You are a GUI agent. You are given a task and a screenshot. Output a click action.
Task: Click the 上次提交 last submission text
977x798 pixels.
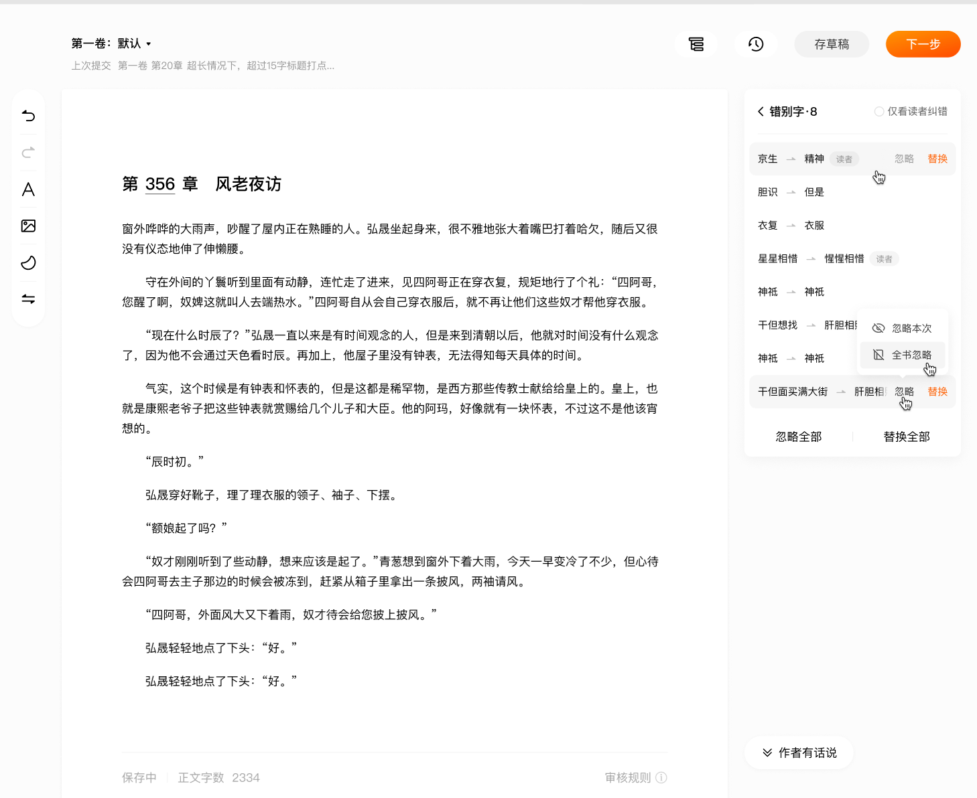click(x=203, y=66)
